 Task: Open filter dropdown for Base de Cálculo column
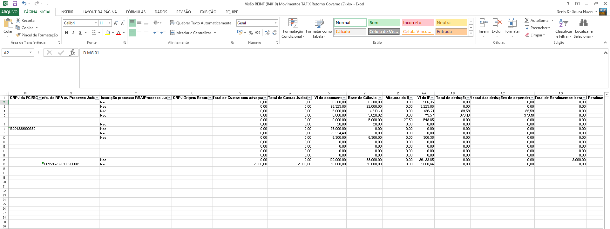tap(380, 98)
